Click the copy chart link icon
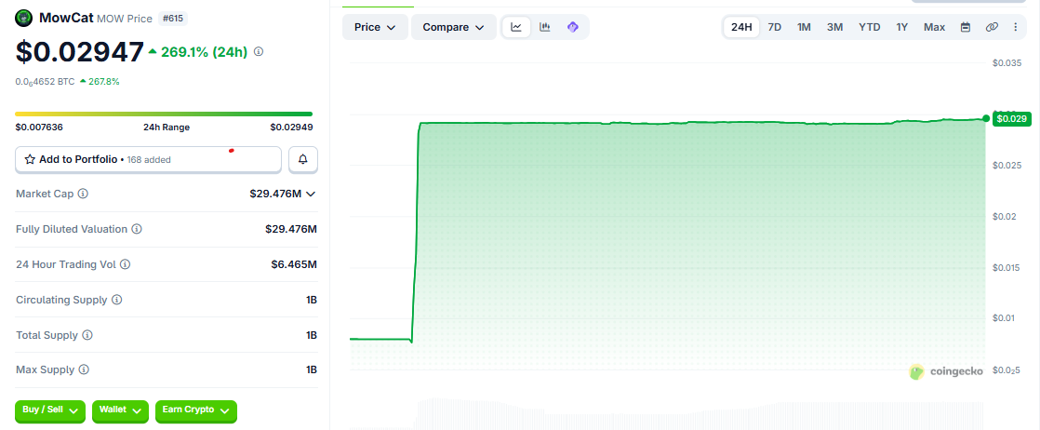The image size is (1040, 430). [x=992, y=27]
